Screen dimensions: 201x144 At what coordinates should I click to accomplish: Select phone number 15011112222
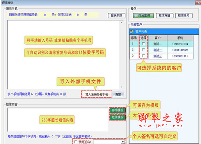tap(180, 50)
